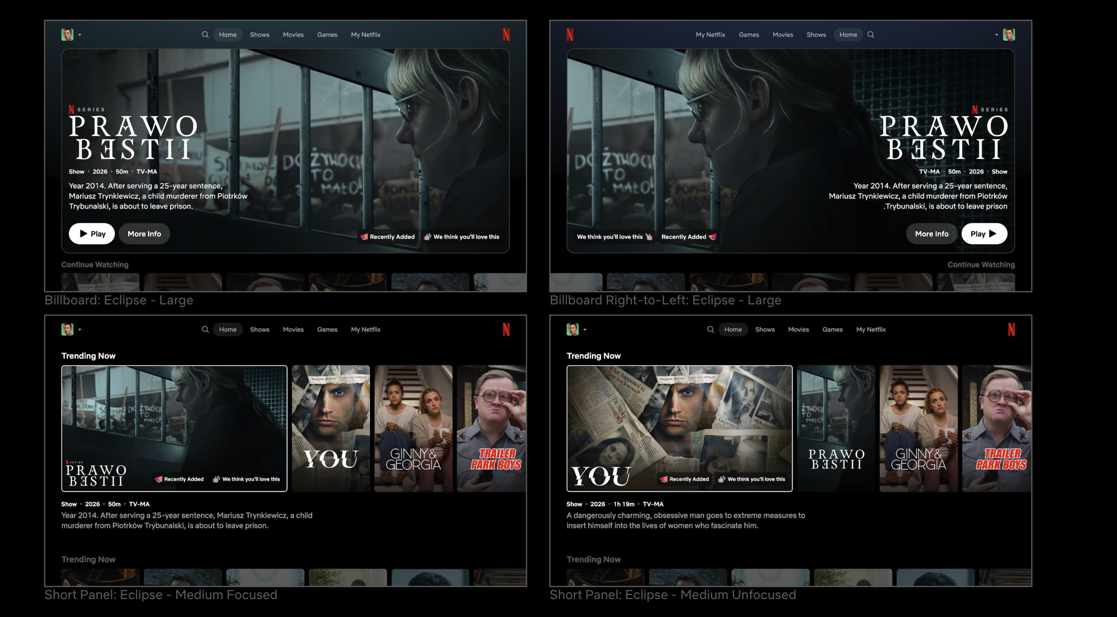The height and width of the screenshot is (617, 1117).
Task: Open profile avatar in Billboard Eclipse Large panel
Action: click(x=67, y=34)
